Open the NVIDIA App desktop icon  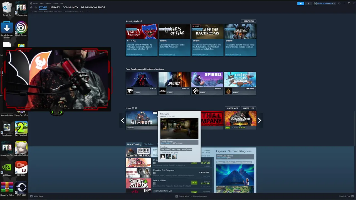coord(7,169)
